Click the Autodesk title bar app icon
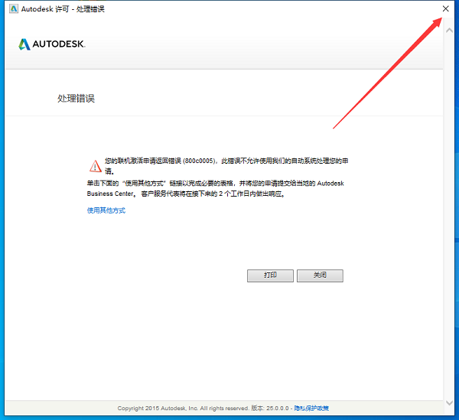 point(14,8)
